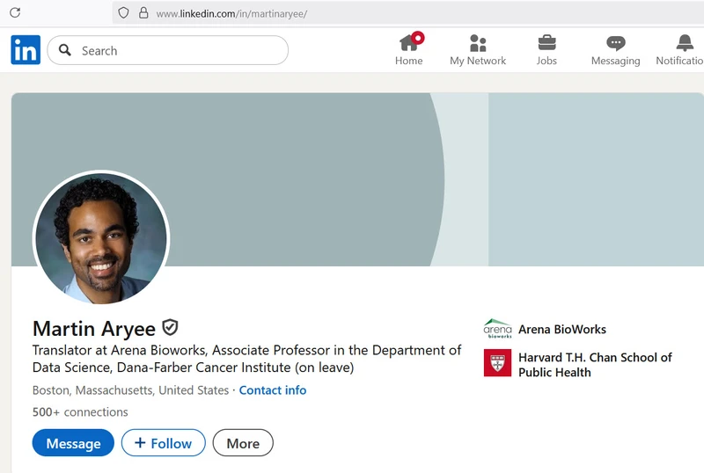The width and height of the screenshot is (704, 473).
Task: Open the Arena BioWorks company link
Action: pyautogui.click(x=562, y=329)
